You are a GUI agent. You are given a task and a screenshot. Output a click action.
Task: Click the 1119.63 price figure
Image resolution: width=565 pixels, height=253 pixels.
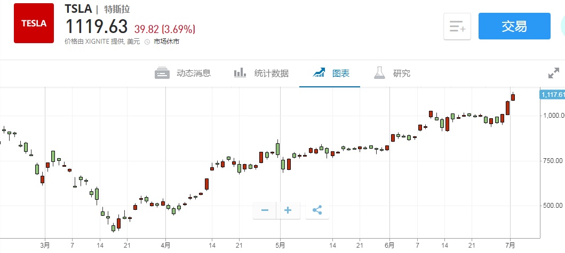pyautogui.click(x=97, y=27)
